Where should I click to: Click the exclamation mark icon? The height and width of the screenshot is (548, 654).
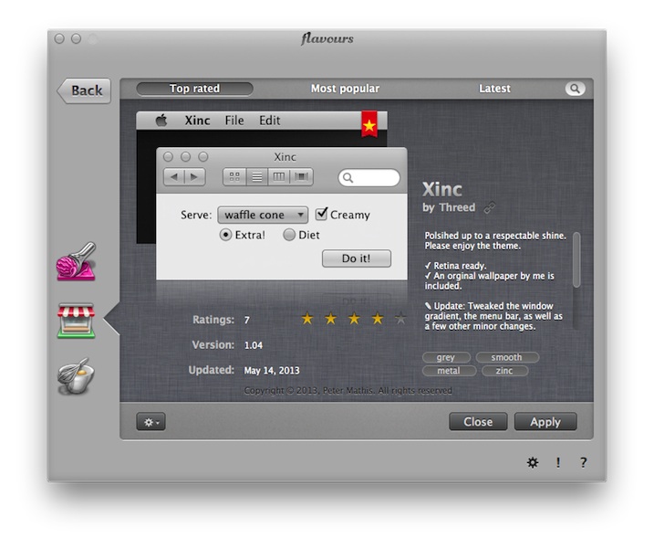pyautogui.click(x=558, y=462)
